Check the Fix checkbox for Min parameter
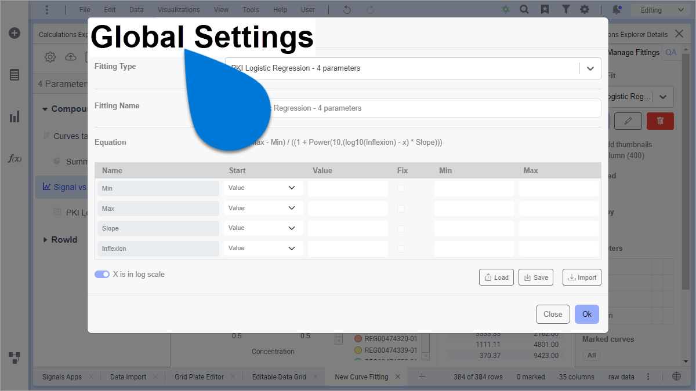This screenshot has width=696, height=391. click(401, 188)
